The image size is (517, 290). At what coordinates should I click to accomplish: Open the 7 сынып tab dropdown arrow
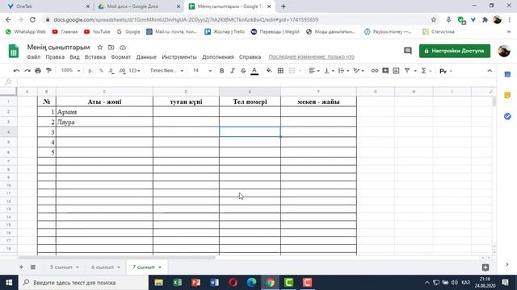coord(160,267)
